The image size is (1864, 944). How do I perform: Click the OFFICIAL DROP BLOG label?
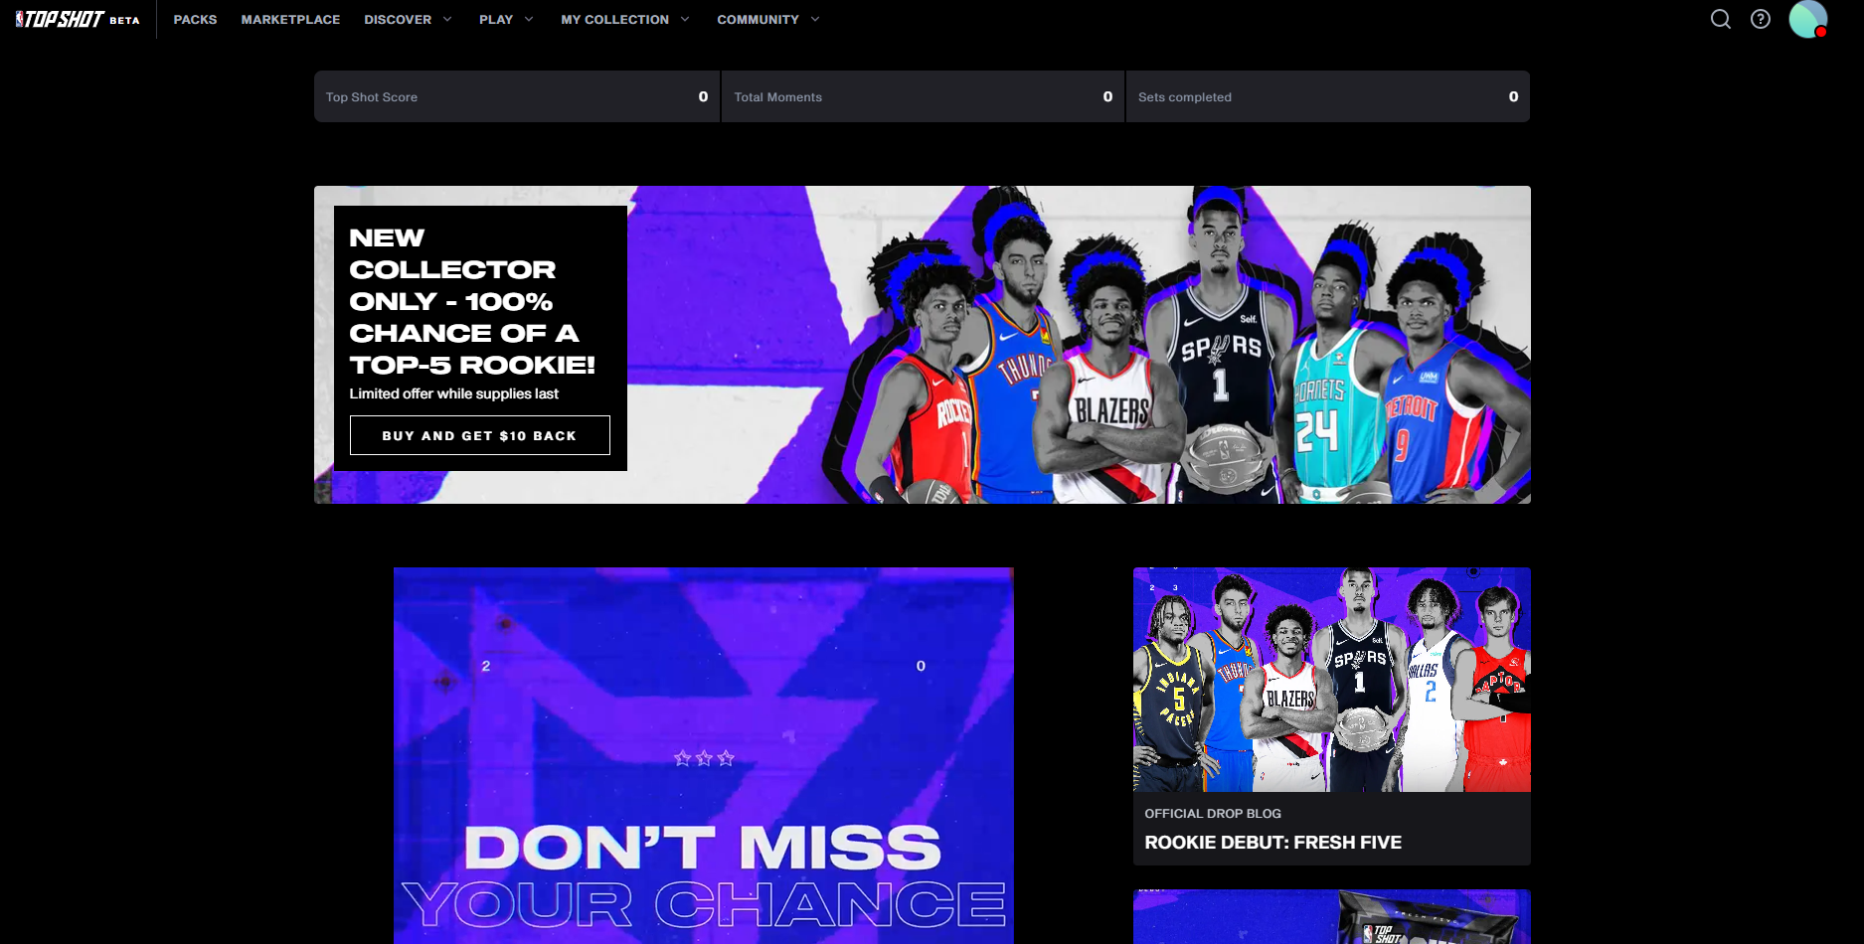[1212, 813]
